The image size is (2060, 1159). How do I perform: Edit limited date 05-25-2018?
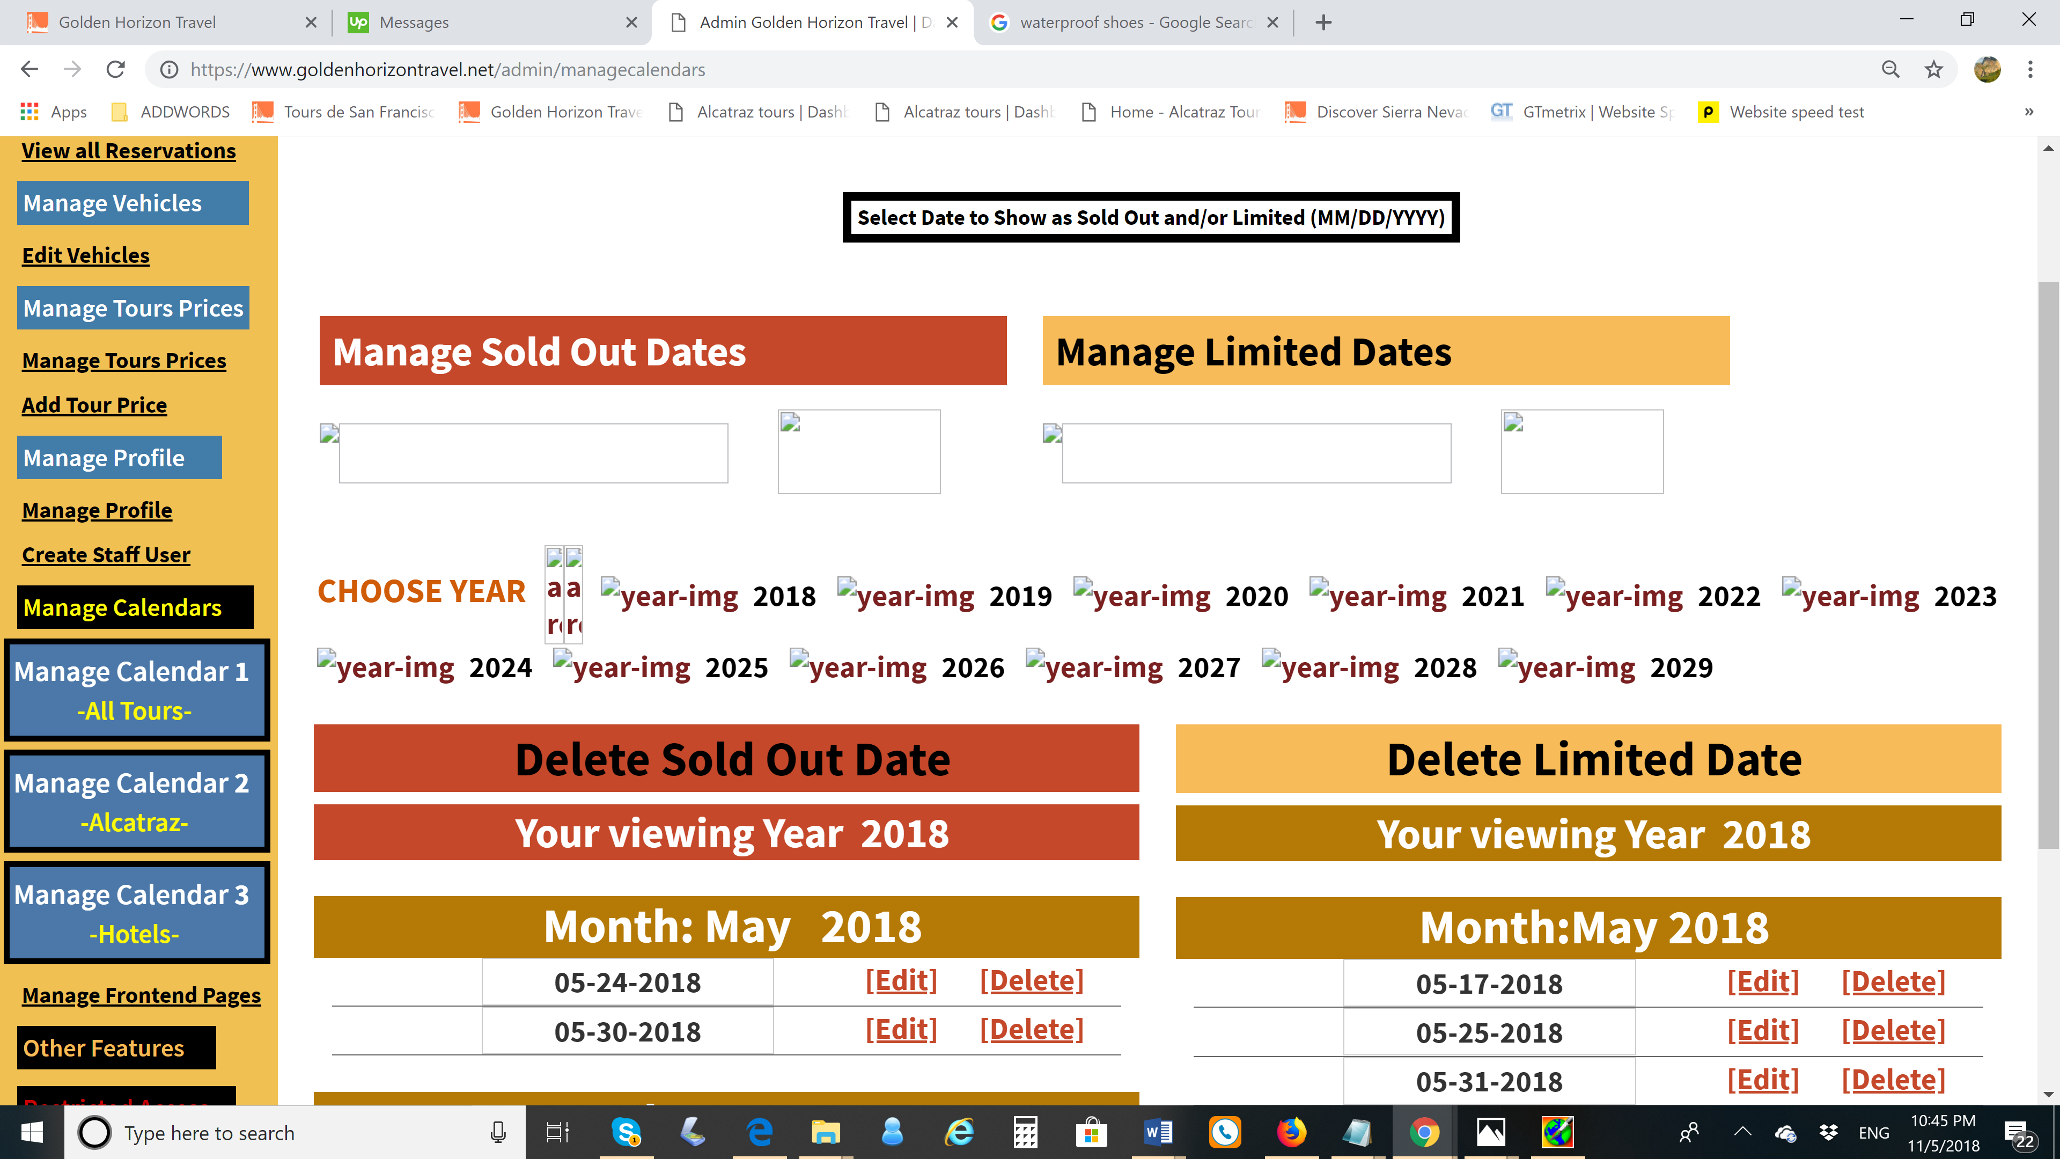click(1762, 1030)
